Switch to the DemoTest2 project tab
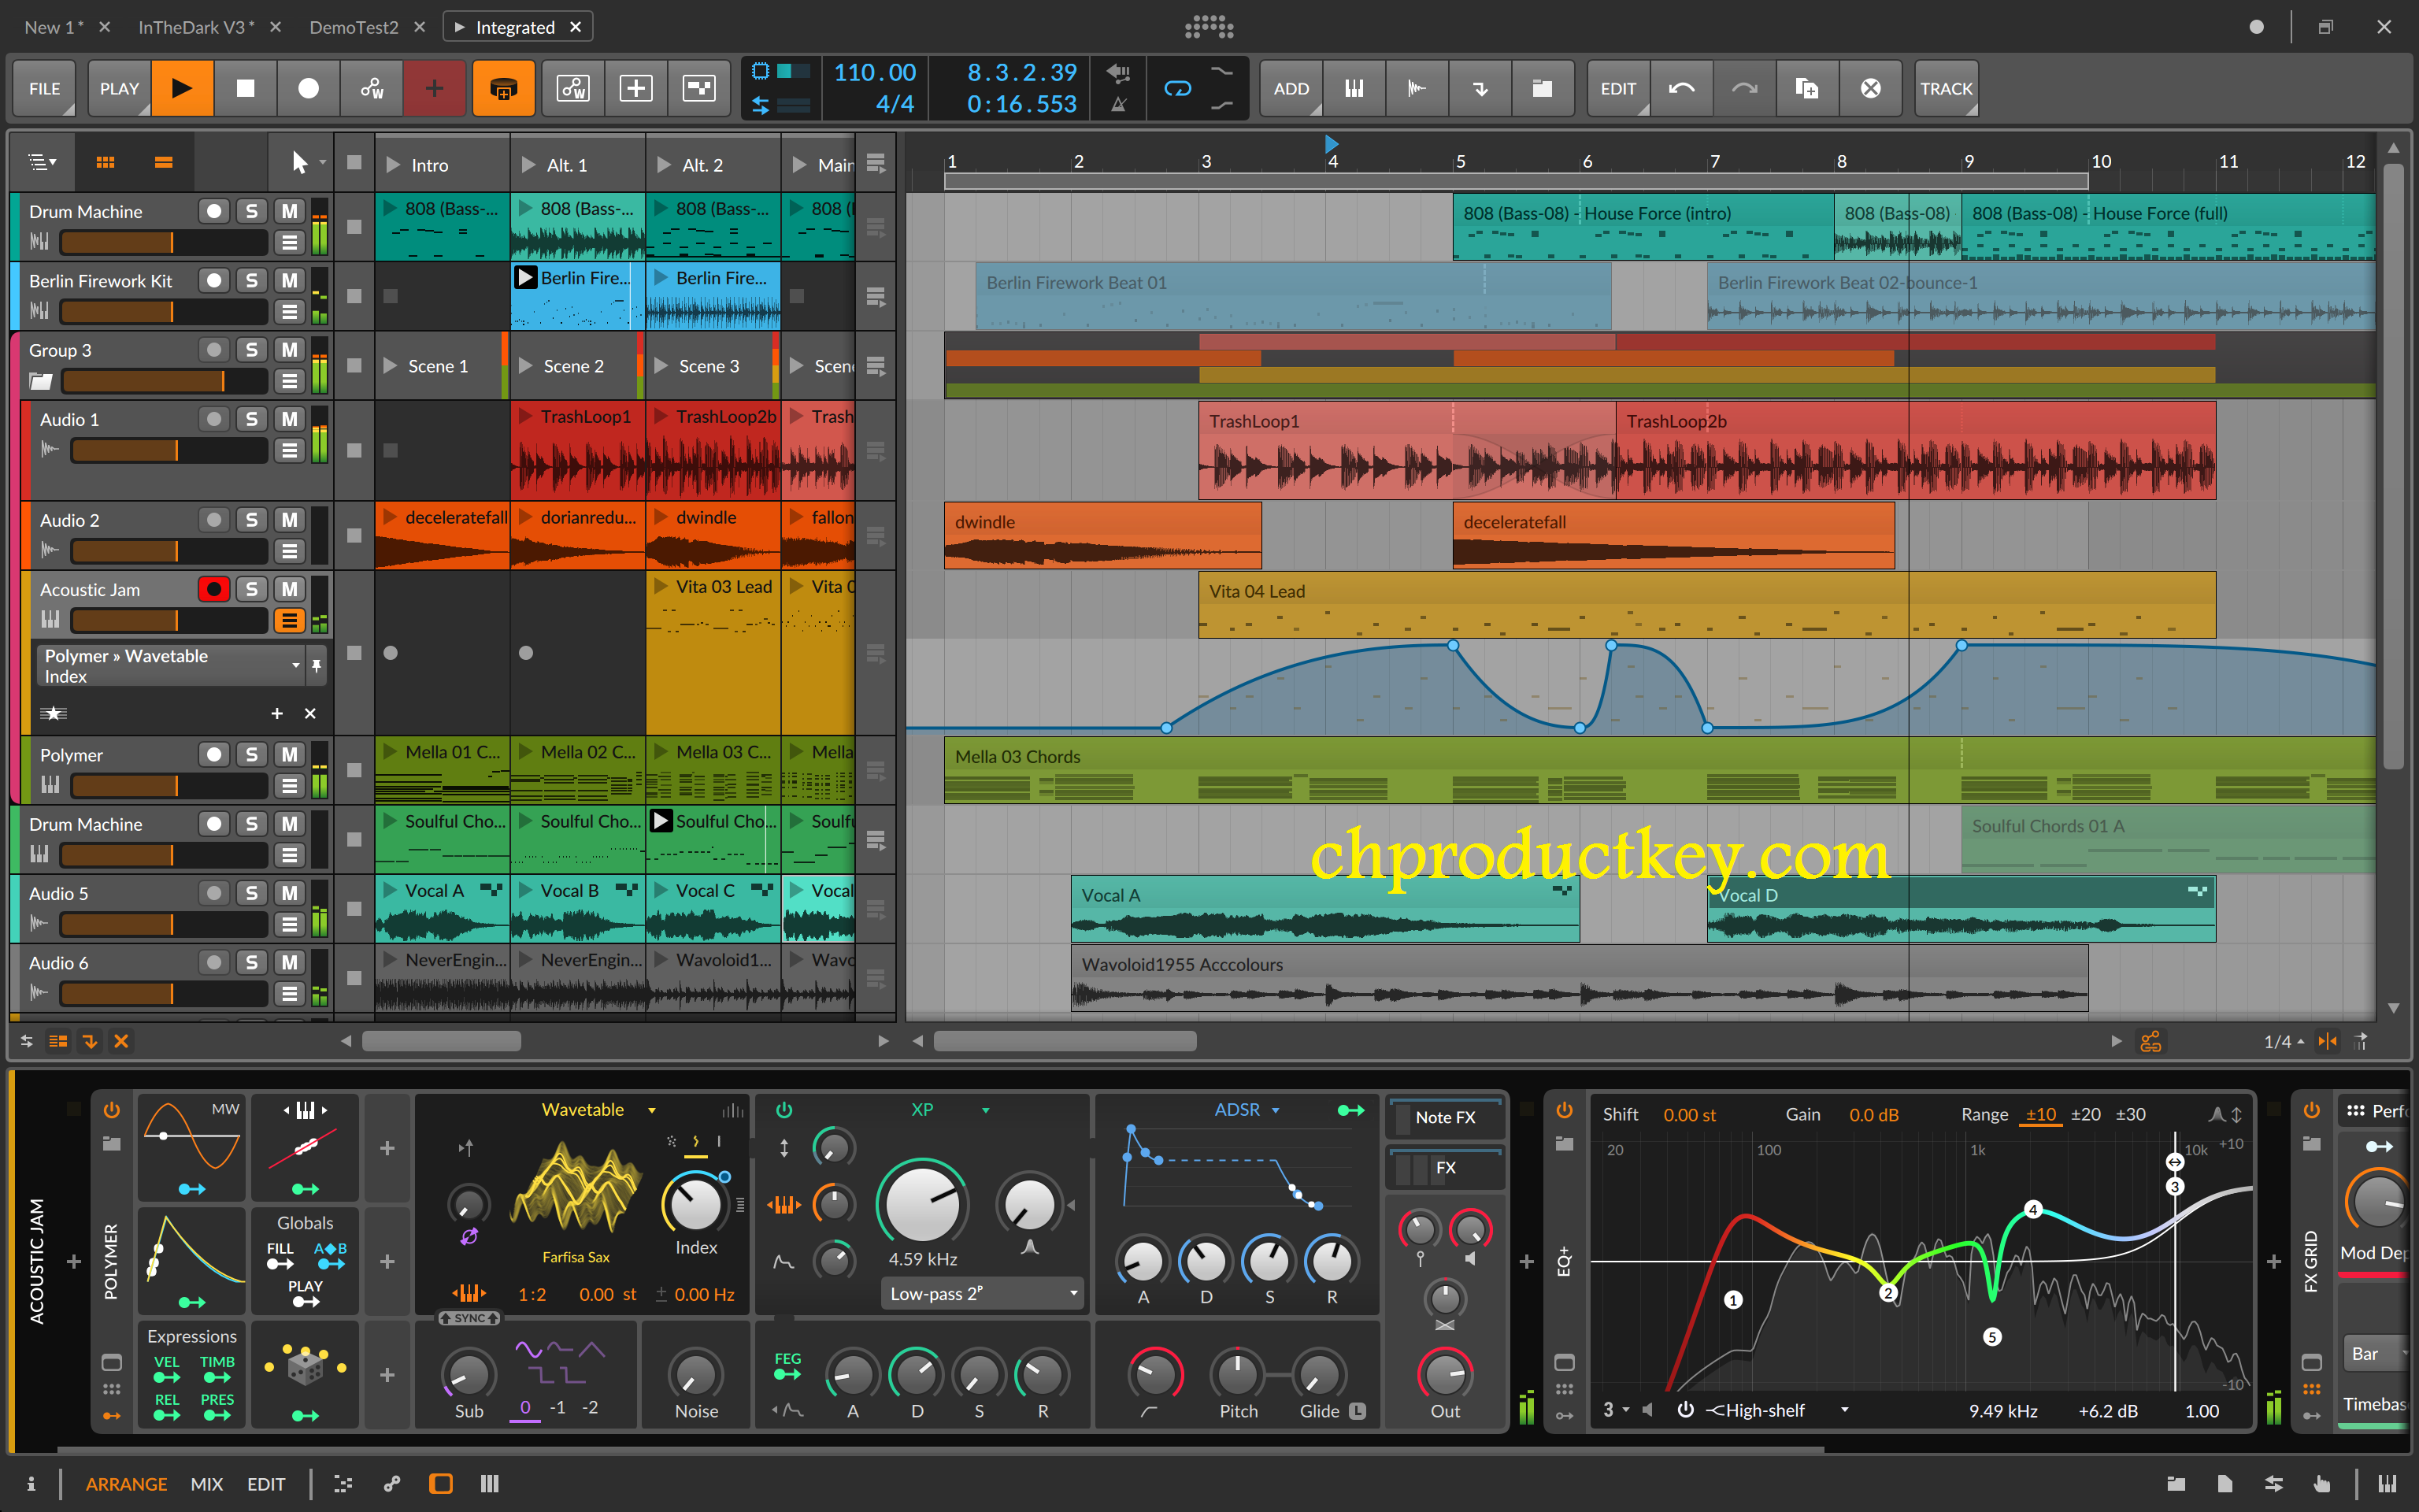The height and width of the screenshot is (1512, 2419). click(x=354, y=27)
